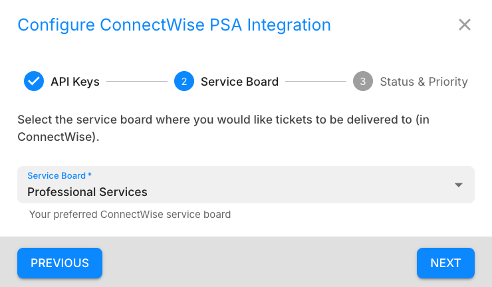Close the ConnectWise PSA Integration dialog
The image size is (492, 287).
(465, 25)
